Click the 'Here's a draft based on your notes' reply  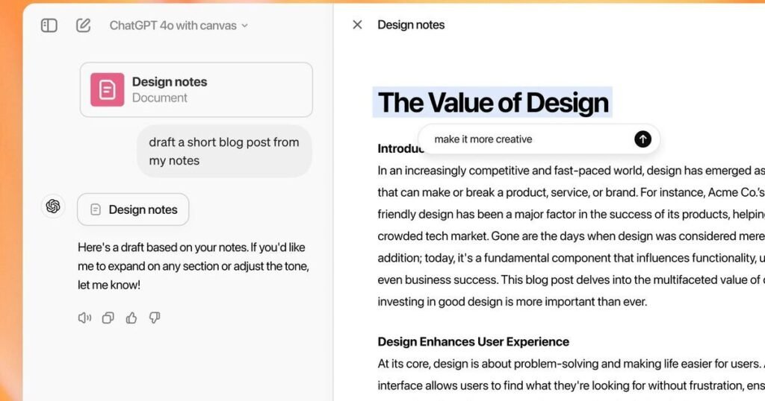pyautogui.click(x=193, y=266)
